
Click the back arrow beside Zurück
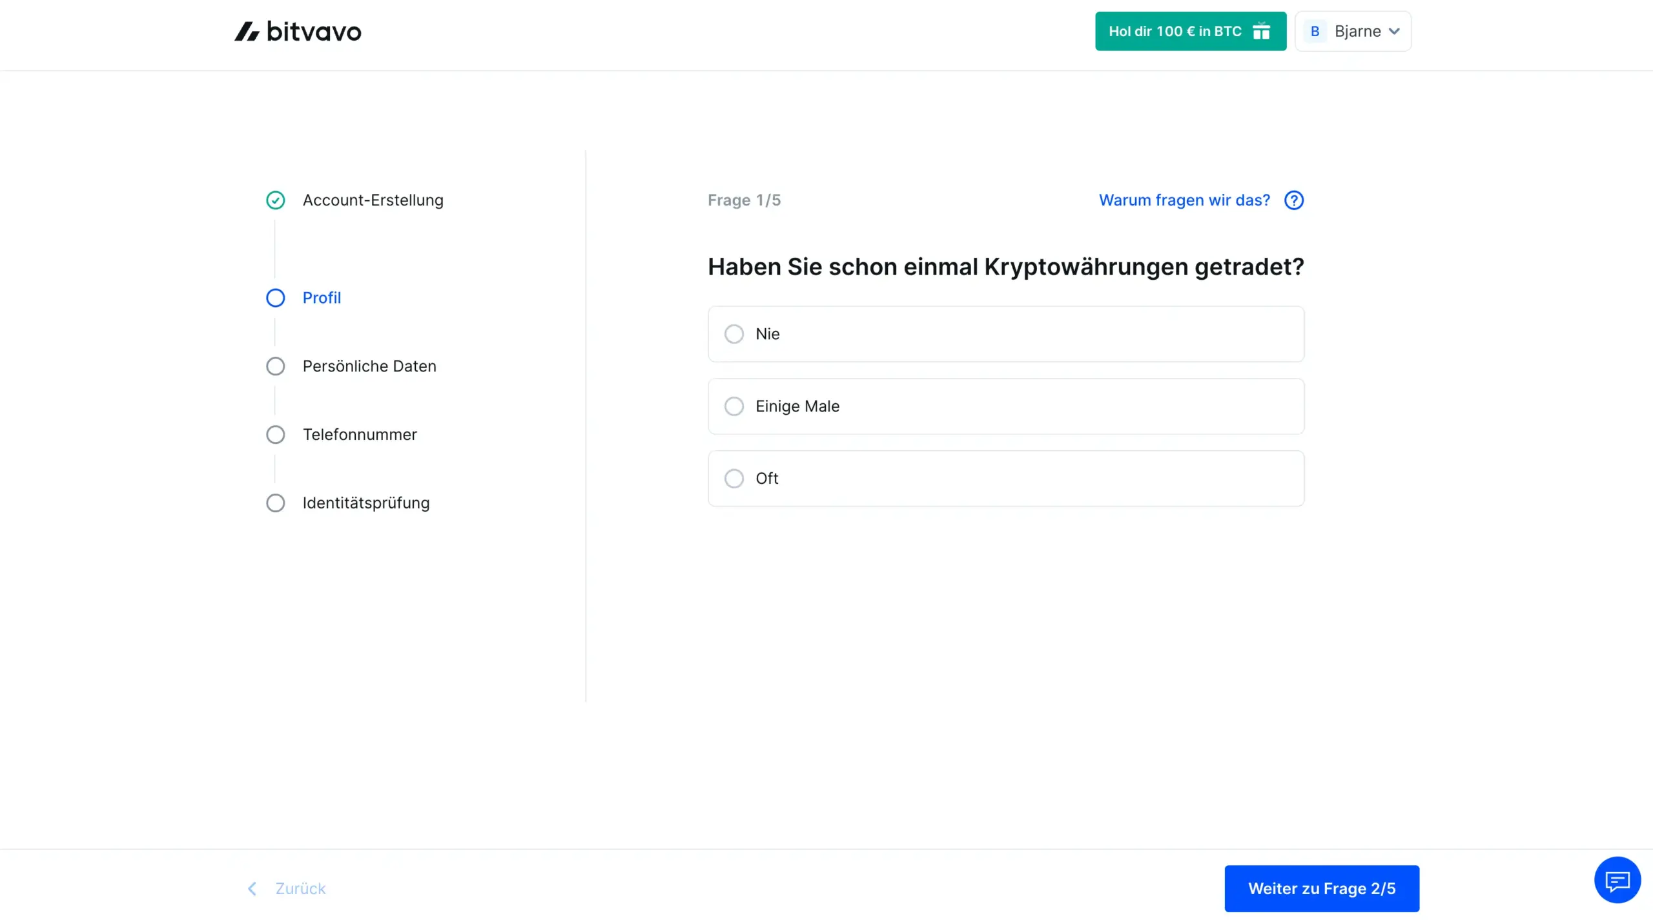click(x=252, y=888)
